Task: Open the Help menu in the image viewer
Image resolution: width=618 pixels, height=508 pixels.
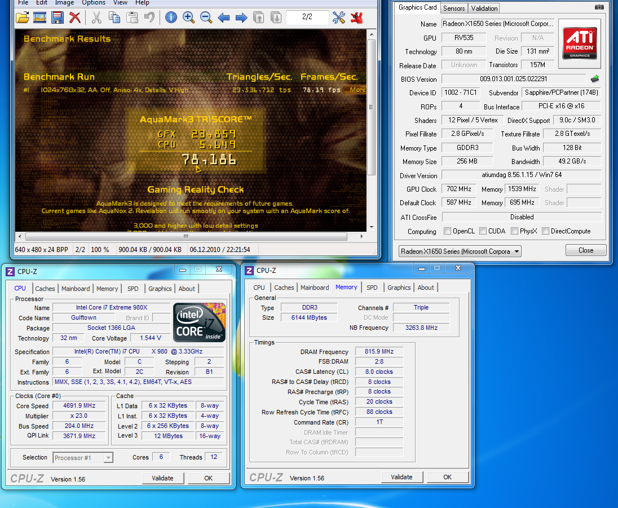Action: point(142,3)
